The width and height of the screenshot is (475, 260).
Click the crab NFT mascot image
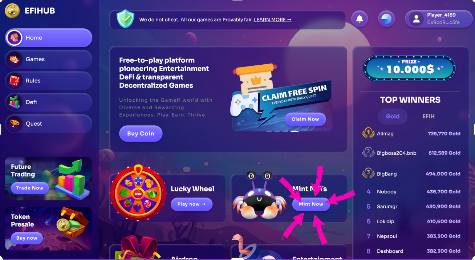tap(259, 196)
